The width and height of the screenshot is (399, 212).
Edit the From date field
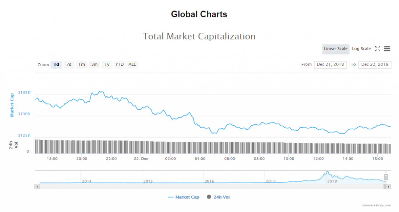(330, 65)
